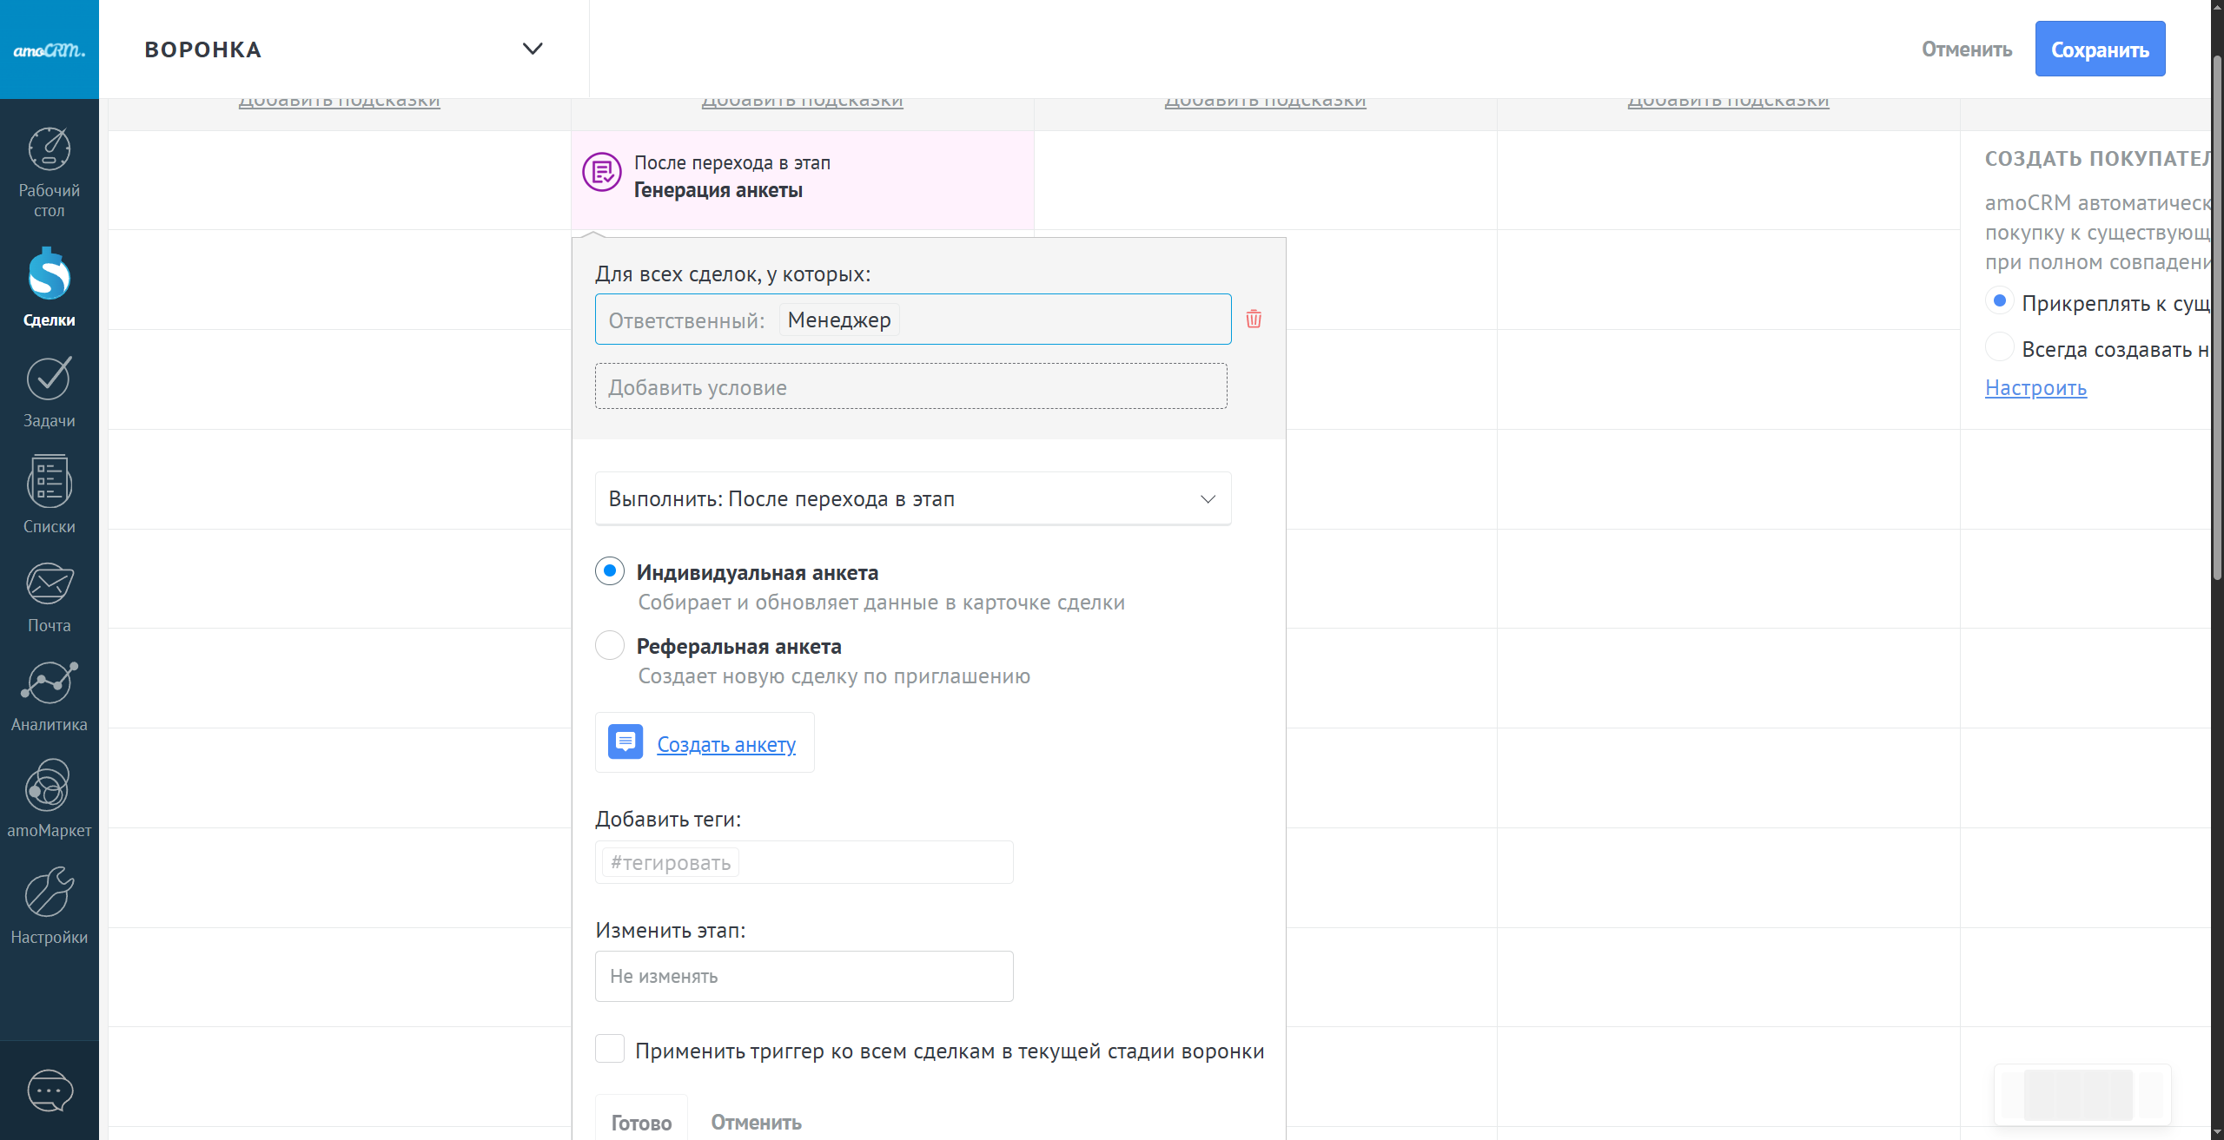This screenshot has width=2224, height=1140.
Task: Enable Применить триггер ко всем сделкам checkbox
Action: point(610,1049)
